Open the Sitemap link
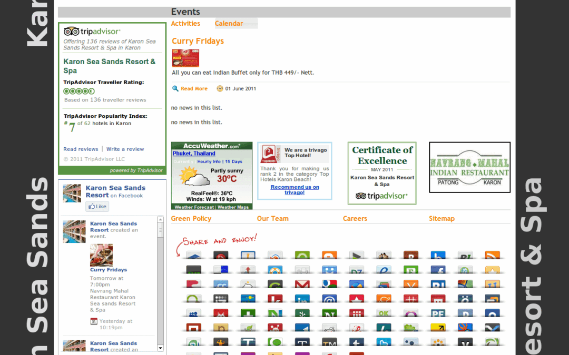Image resolution: width=569 pixels, height=355 pixels. [x=442, y=218]
